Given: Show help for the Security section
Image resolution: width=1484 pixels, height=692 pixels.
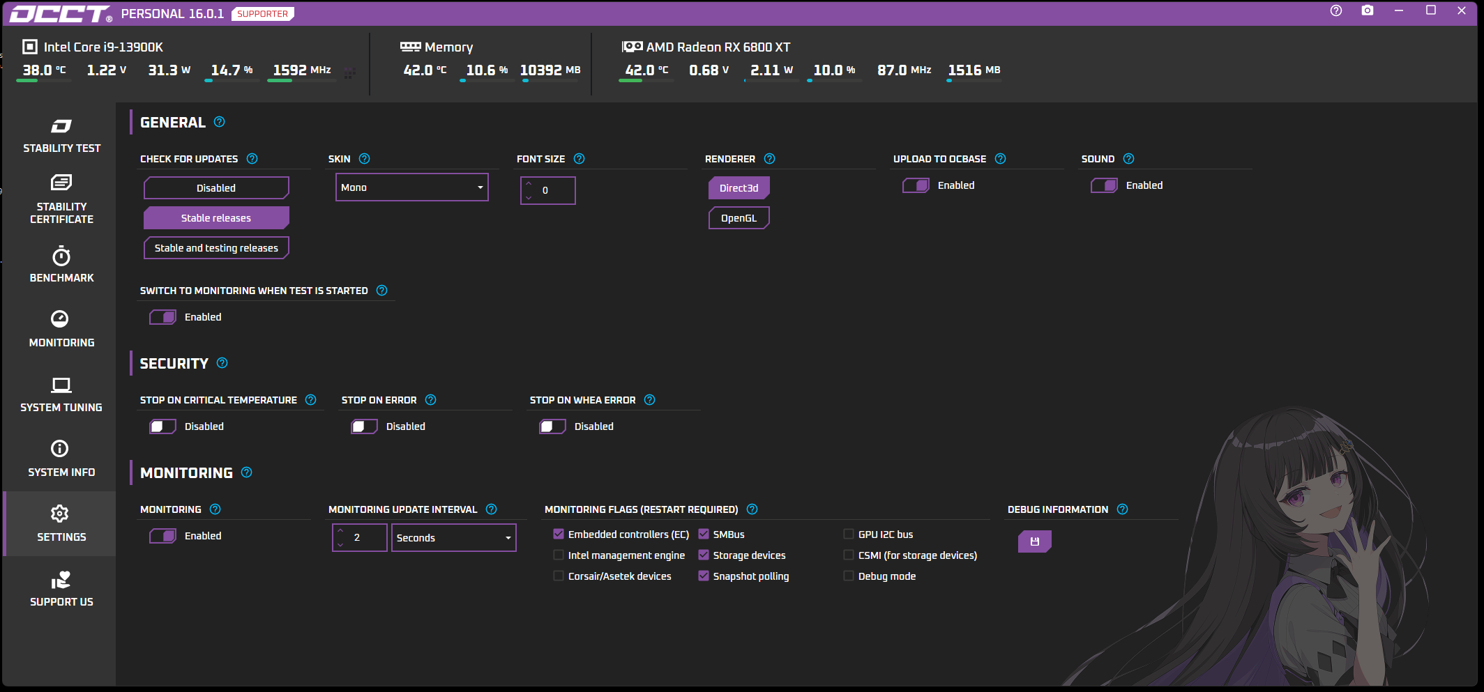Looking at the screenshot, I should pos(222,363).
